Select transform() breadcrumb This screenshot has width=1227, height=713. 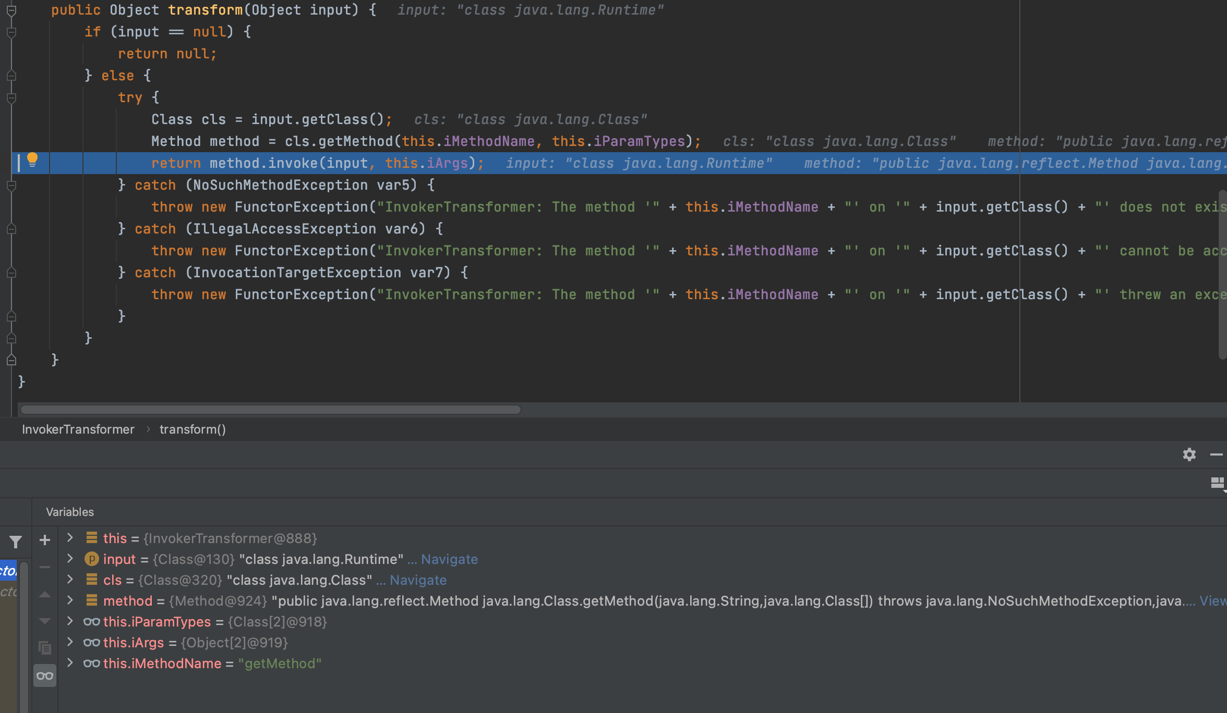pos(193,429)
